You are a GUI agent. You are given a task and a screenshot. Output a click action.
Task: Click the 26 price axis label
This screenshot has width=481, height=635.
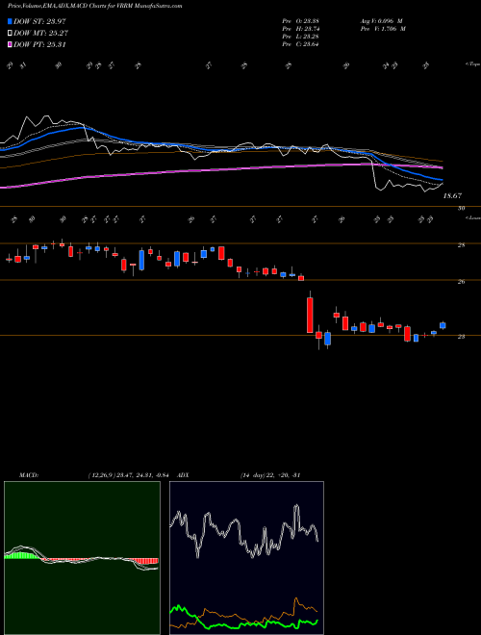(461, 282)
